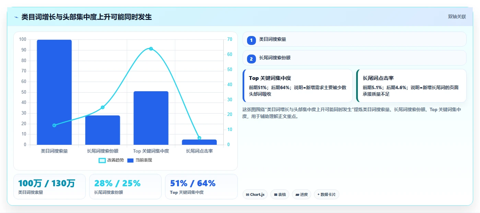Select list item 2 长尾词搜索份额

pos(354,58)
